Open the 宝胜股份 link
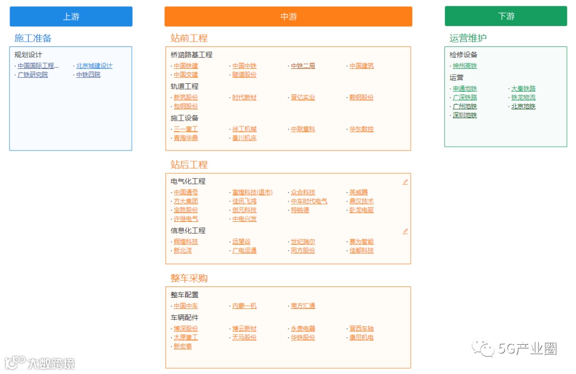The height and width of the screenshot is (374, 576). coord(186,210)
